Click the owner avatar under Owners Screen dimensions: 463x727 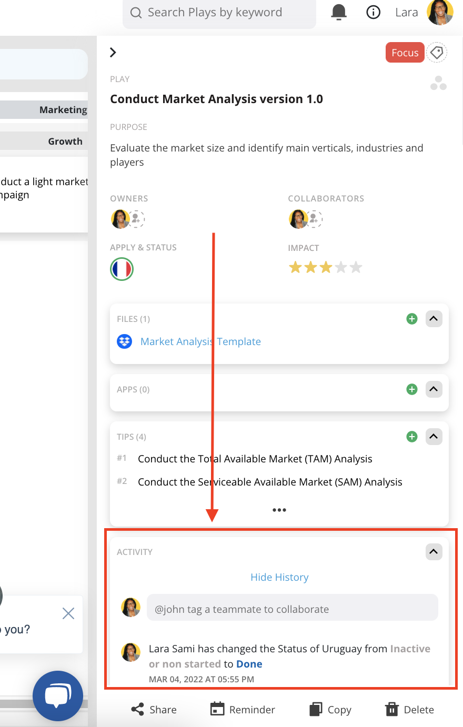click(120, 219)
